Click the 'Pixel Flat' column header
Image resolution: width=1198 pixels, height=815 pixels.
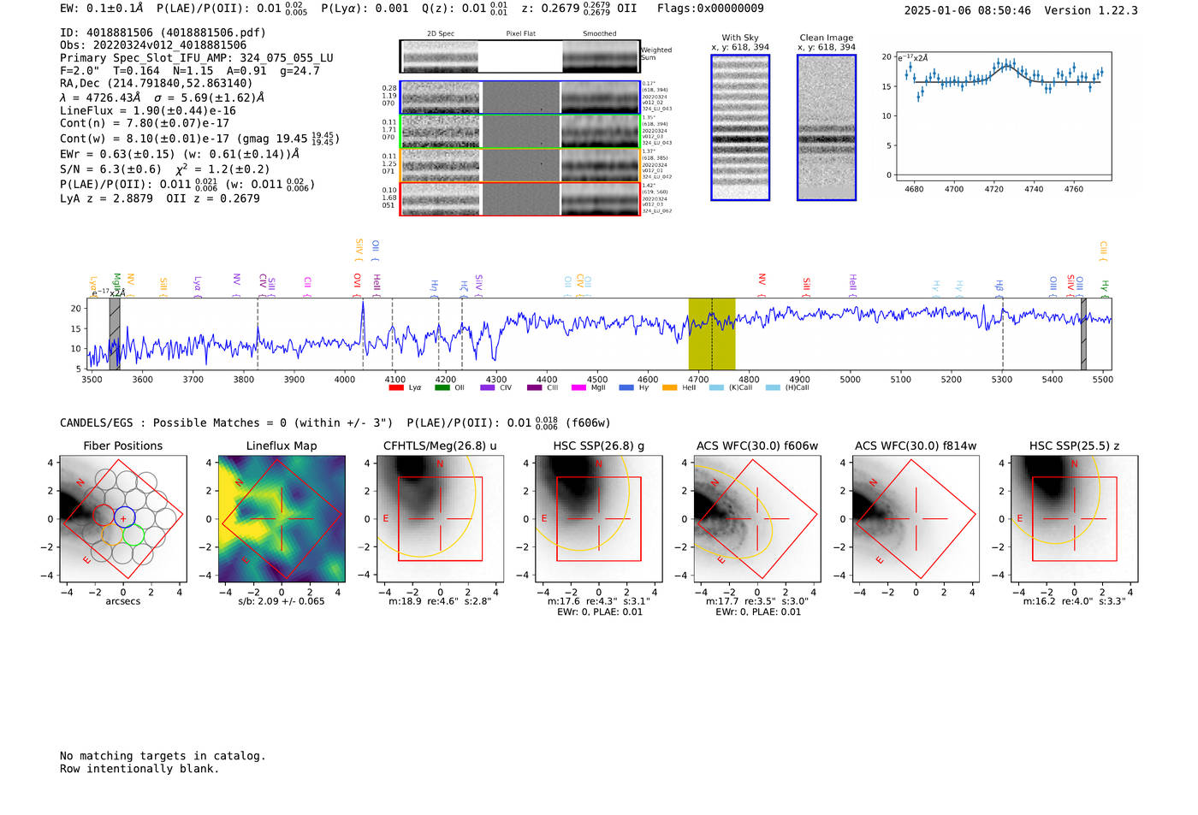[x=520, y=34]
